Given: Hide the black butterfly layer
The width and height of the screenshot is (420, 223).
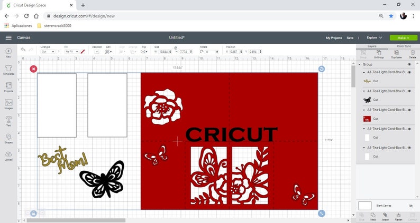Looking at the screenshot, I should (409, 91).
